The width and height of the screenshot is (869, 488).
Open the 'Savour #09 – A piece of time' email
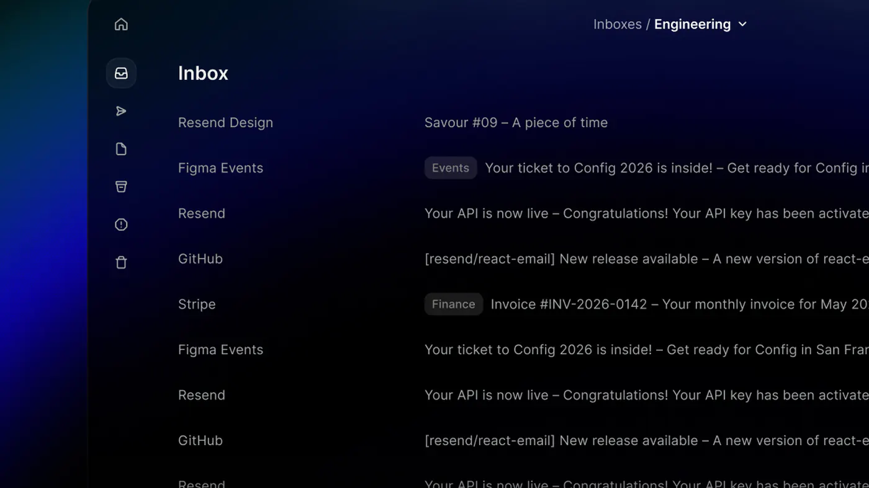pos(516,123)
